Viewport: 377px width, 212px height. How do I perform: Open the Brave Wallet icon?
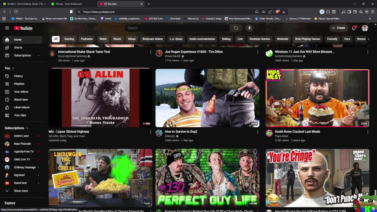click(x=355, y=12)
